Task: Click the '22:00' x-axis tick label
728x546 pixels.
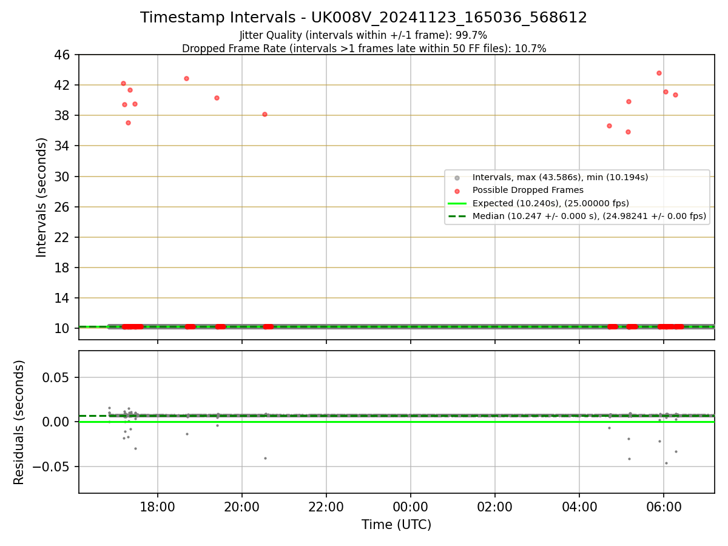Action: [x=326, y=506]
